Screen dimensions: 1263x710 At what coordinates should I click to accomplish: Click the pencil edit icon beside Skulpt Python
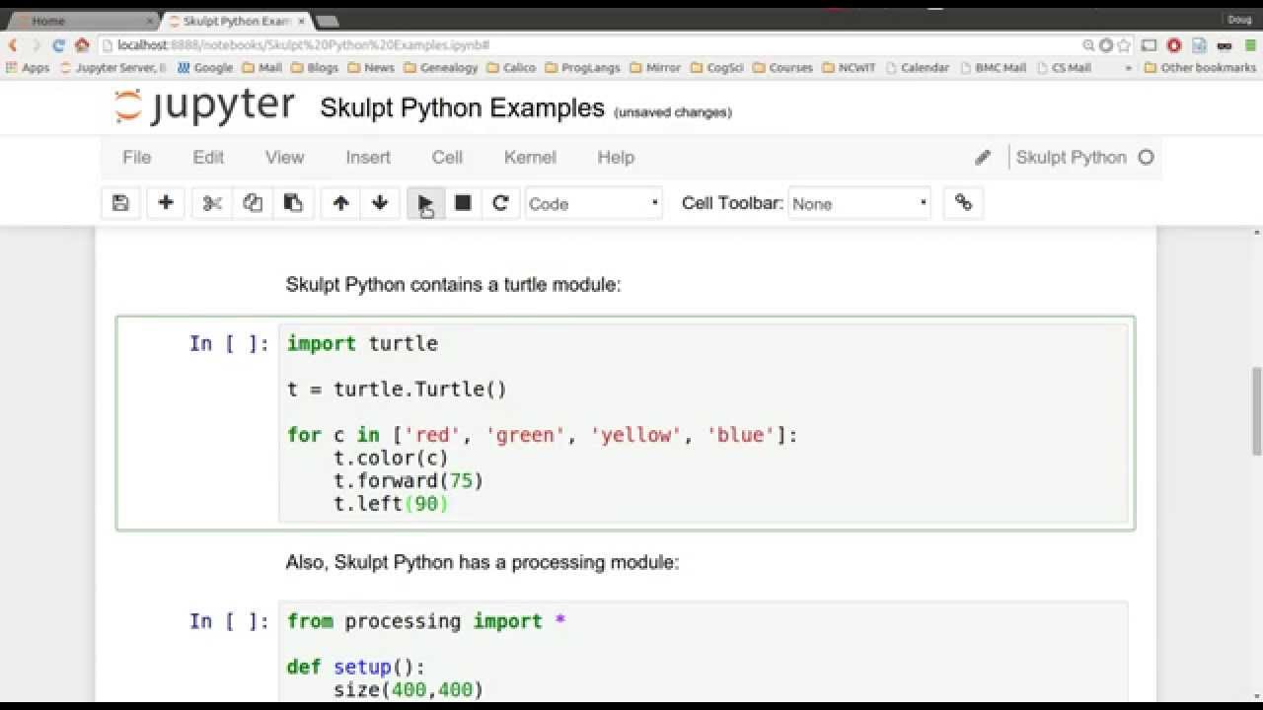pyautogui.click(x=983, y=158)
